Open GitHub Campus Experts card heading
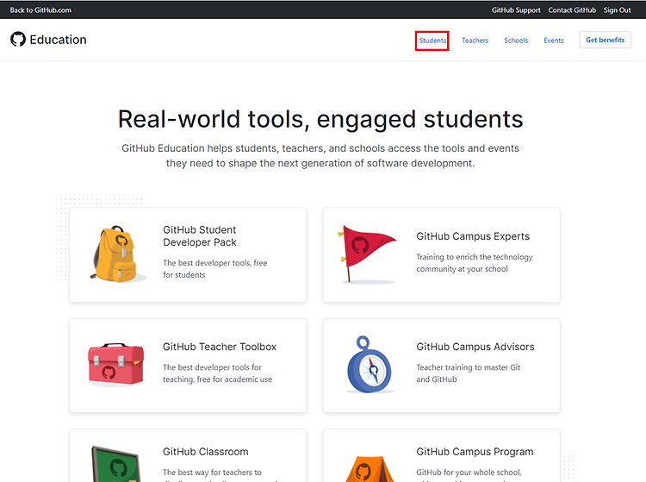This screenshot has width=646, height=482. click(473, 236)
